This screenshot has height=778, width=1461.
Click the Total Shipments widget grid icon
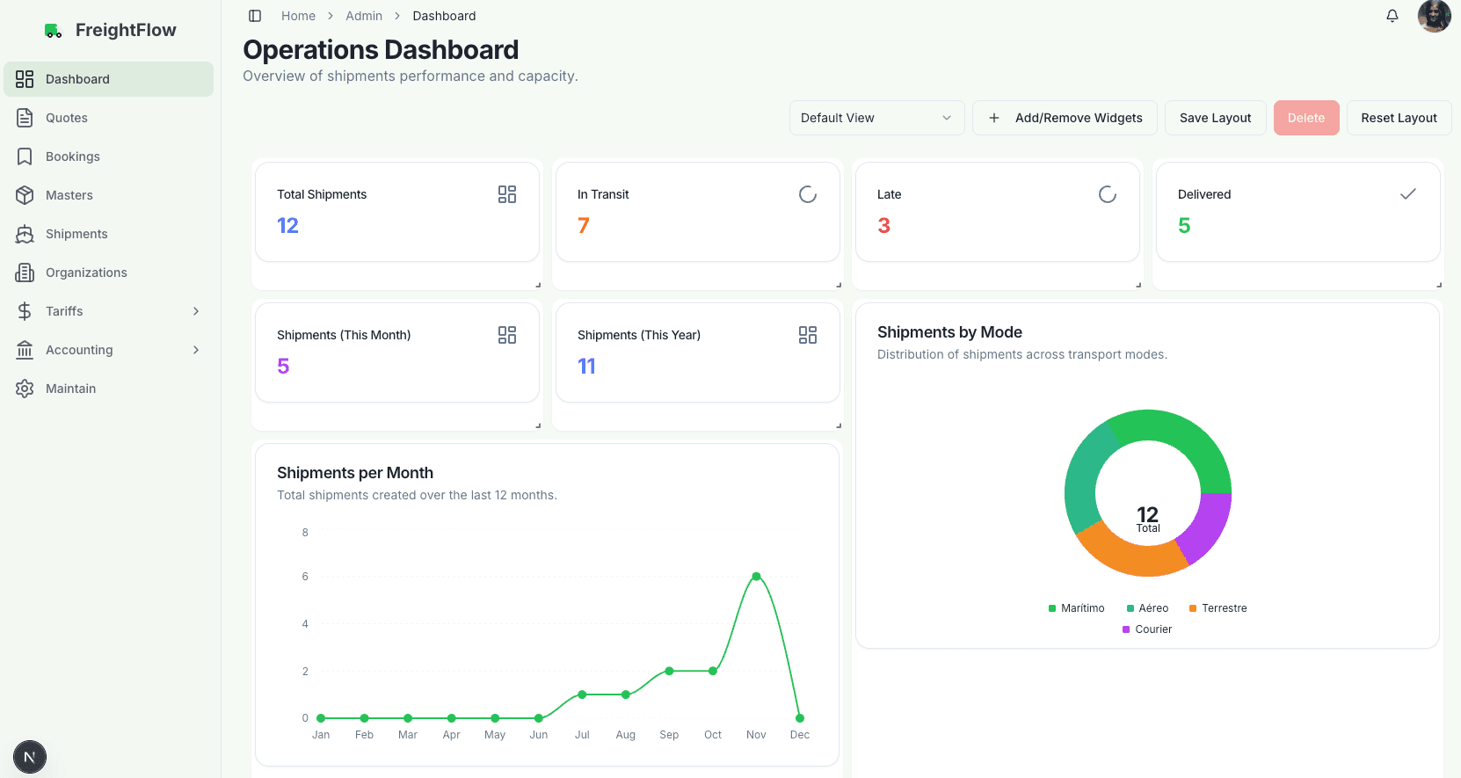tap(507, 194)
